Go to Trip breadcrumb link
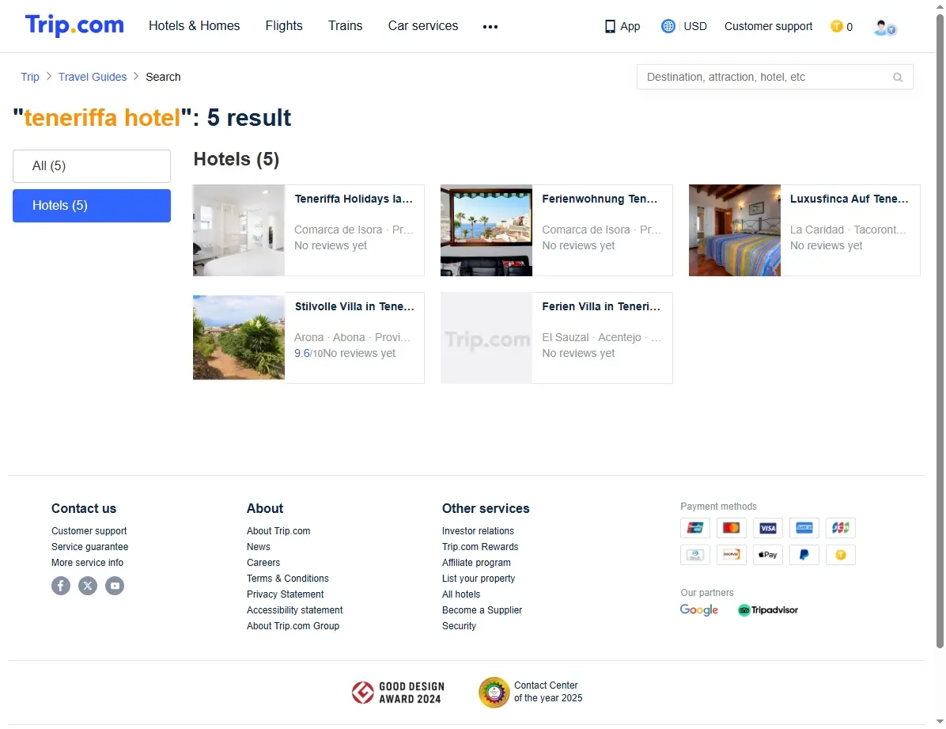This screenshot has height=729, width=946. (29, 77)
